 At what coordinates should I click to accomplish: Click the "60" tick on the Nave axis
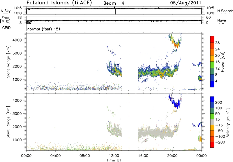208,18
